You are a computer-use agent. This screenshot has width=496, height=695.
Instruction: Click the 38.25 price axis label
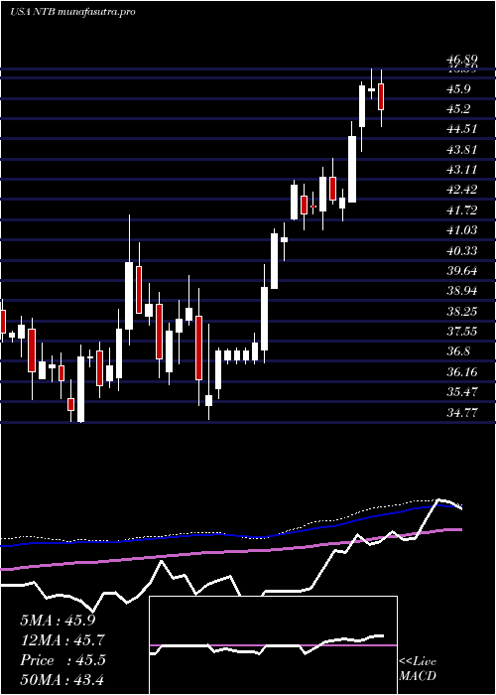[x=462, y=312]
